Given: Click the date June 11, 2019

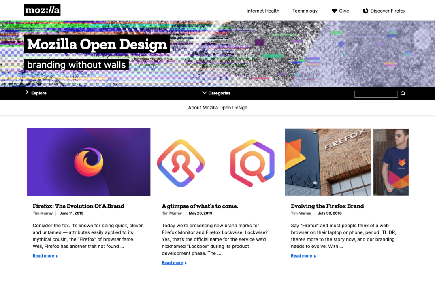Looking at the screenshot, I should [71, 213].
